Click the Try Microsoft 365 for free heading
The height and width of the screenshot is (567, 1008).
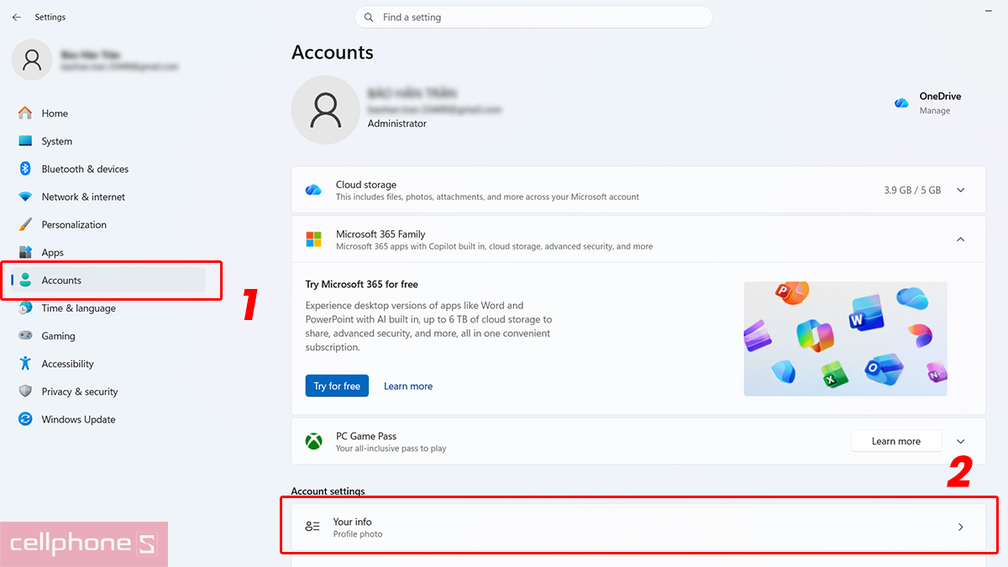pos(362,284)
